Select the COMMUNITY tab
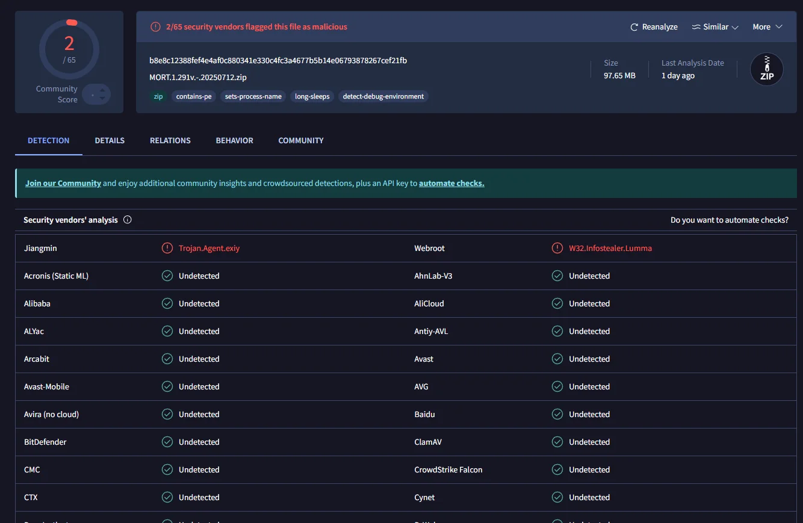The width and height of the screenshot is (803, 523). (x=301, y=140)
